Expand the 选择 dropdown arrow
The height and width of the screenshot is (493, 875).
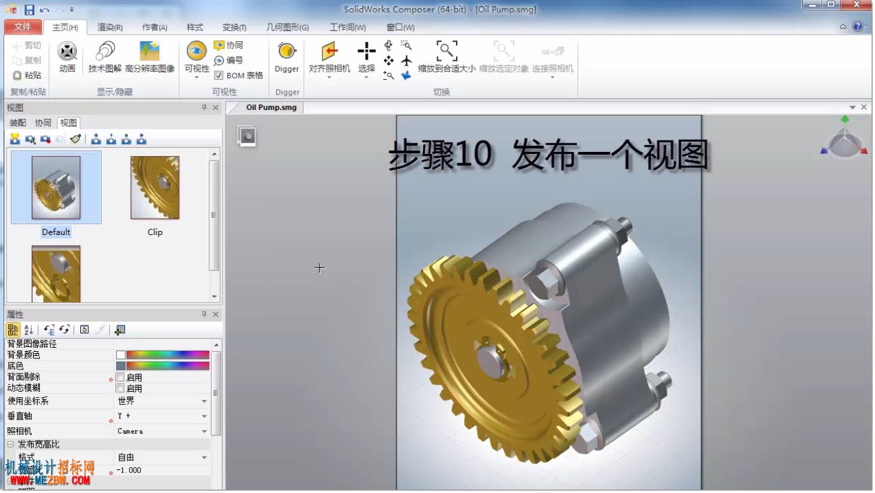[x=366, y=77]
